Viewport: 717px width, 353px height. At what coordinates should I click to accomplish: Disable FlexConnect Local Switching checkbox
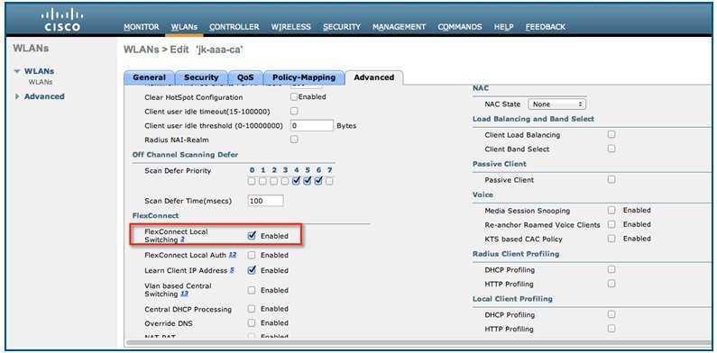pyautogui.click(x=252, y=236)
